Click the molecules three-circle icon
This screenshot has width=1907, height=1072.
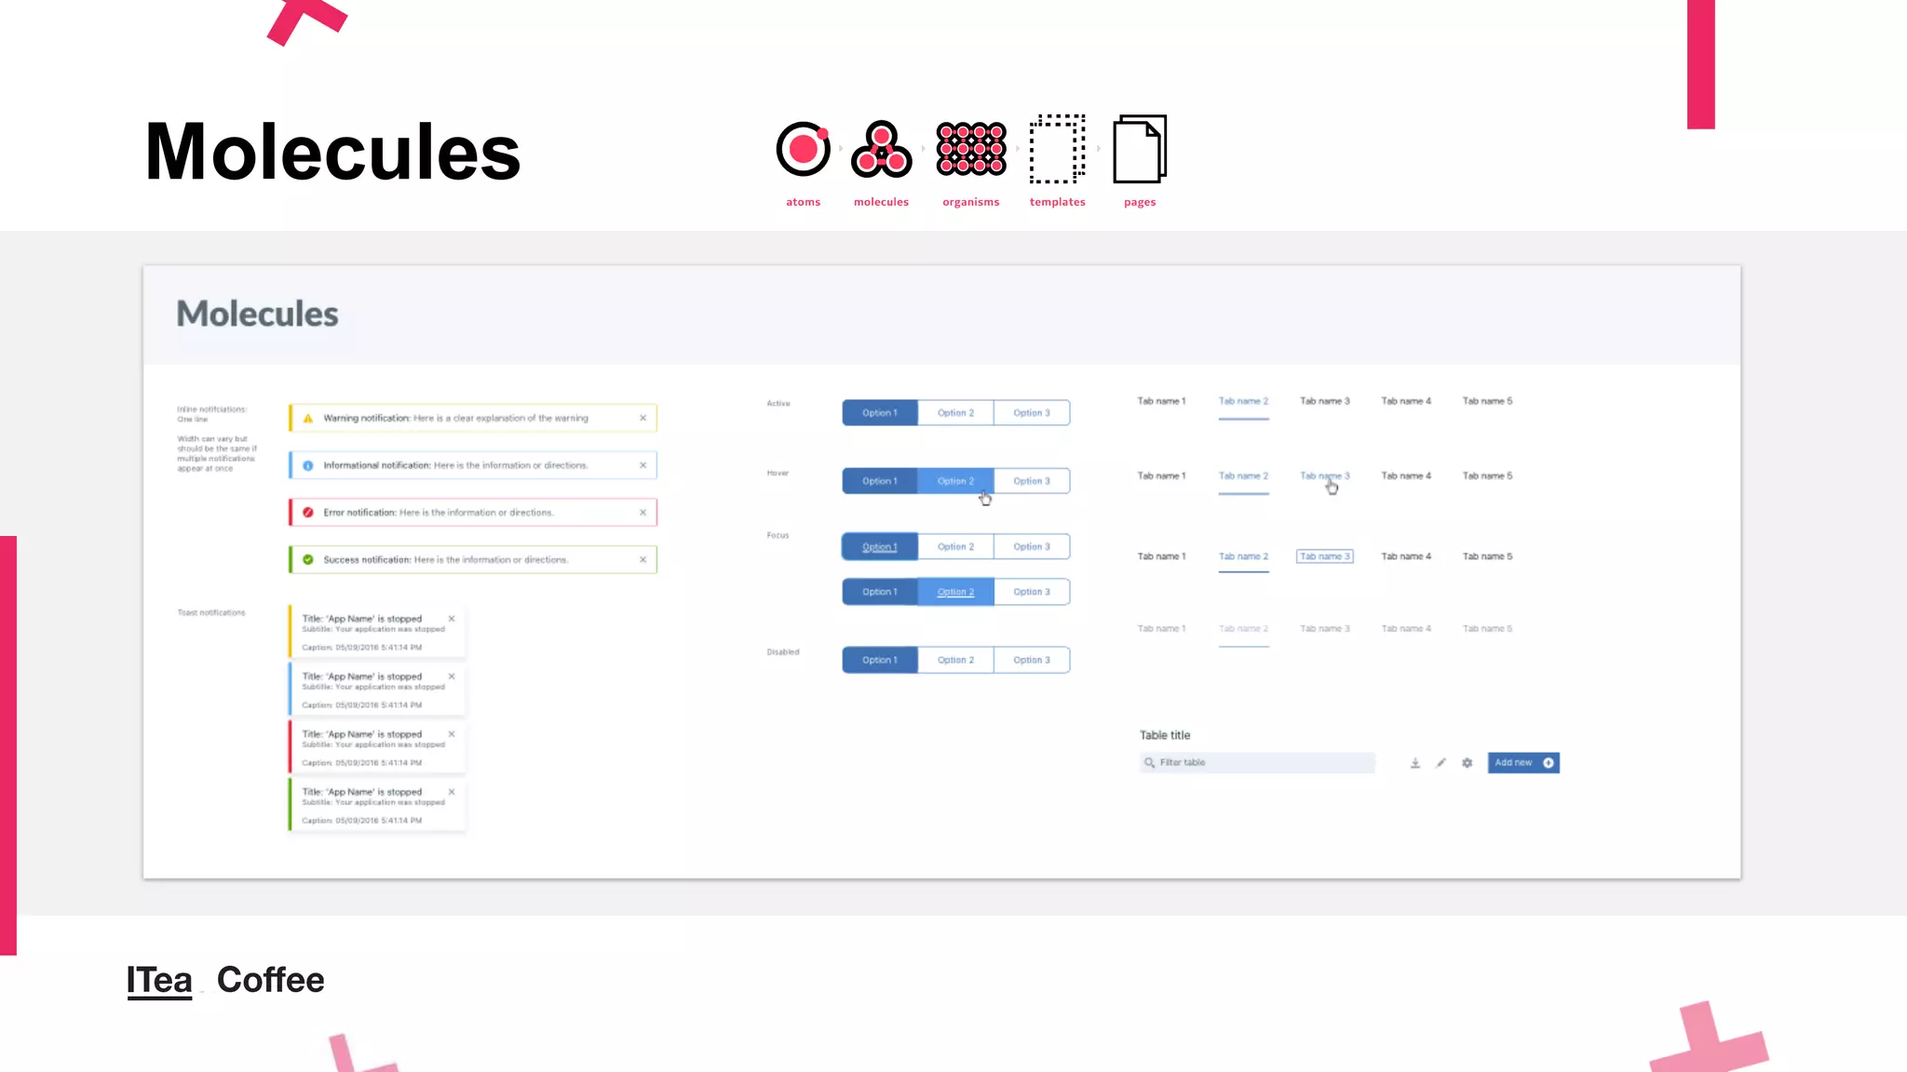click(x=881, y=149)
